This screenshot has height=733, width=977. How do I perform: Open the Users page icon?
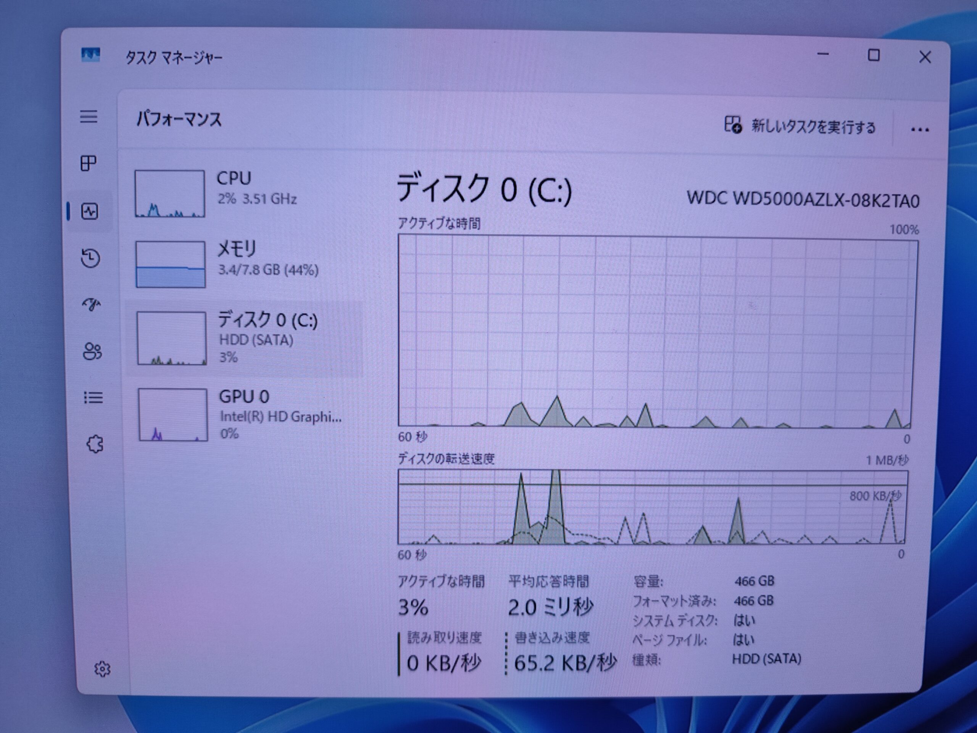(92, 352)
